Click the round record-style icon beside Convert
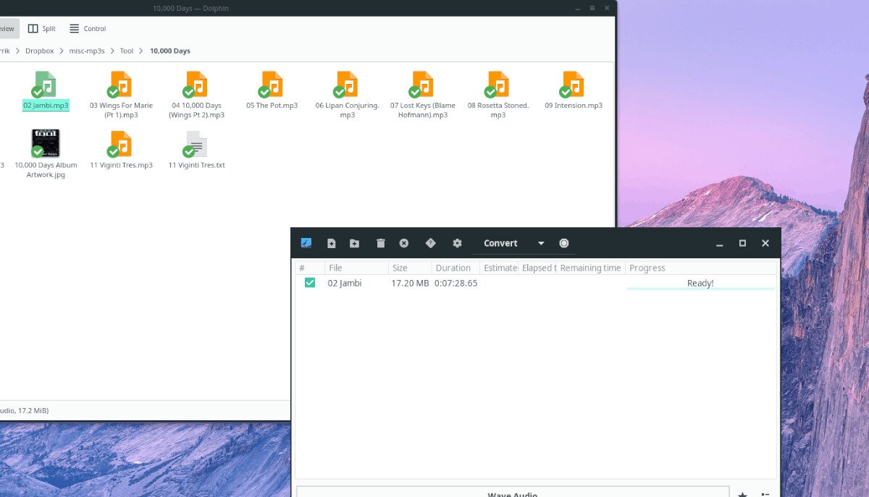Image resolution: width=869 pixels, height=497 pixels. [564, 243]
